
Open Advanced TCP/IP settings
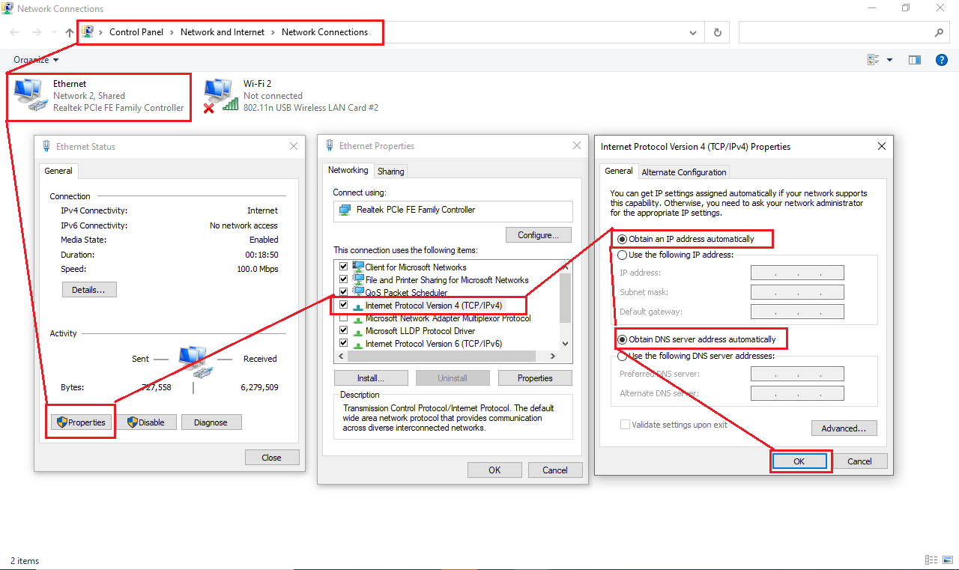(844, 428)
